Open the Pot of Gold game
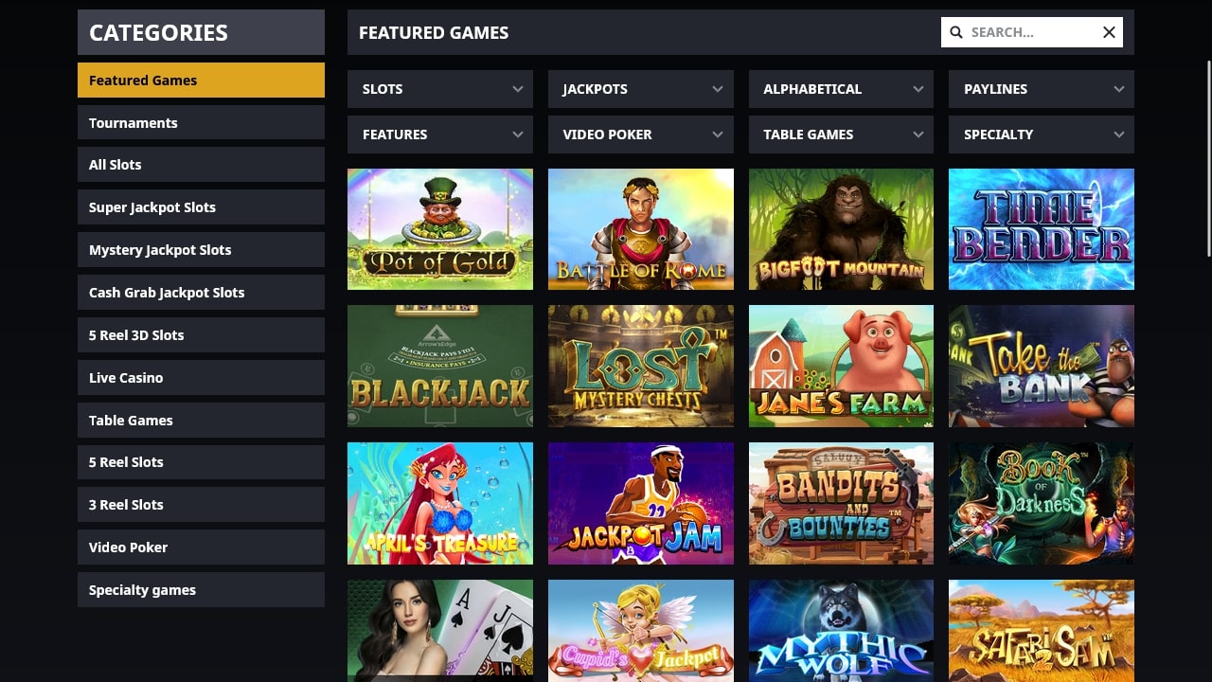Image resolution: width=1212 pixels, height=682 pixels. point(440,229)
